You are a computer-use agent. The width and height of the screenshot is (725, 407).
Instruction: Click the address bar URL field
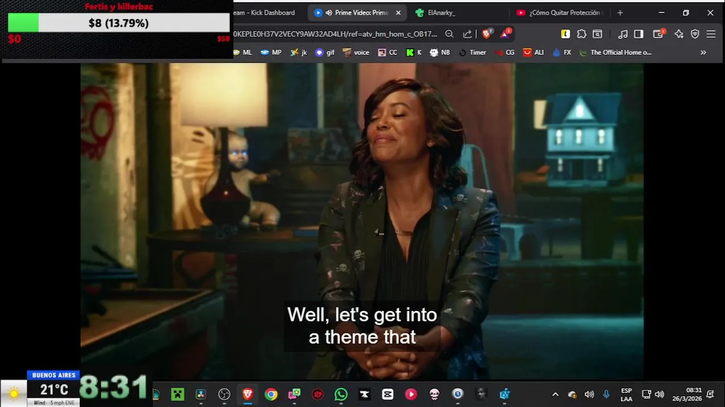click(335, 34)
